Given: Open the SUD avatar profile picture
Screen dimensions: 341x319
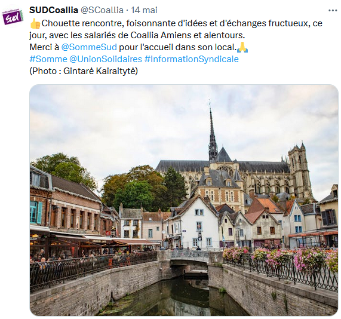Looking at the screenshot, I should coord(13,17).
